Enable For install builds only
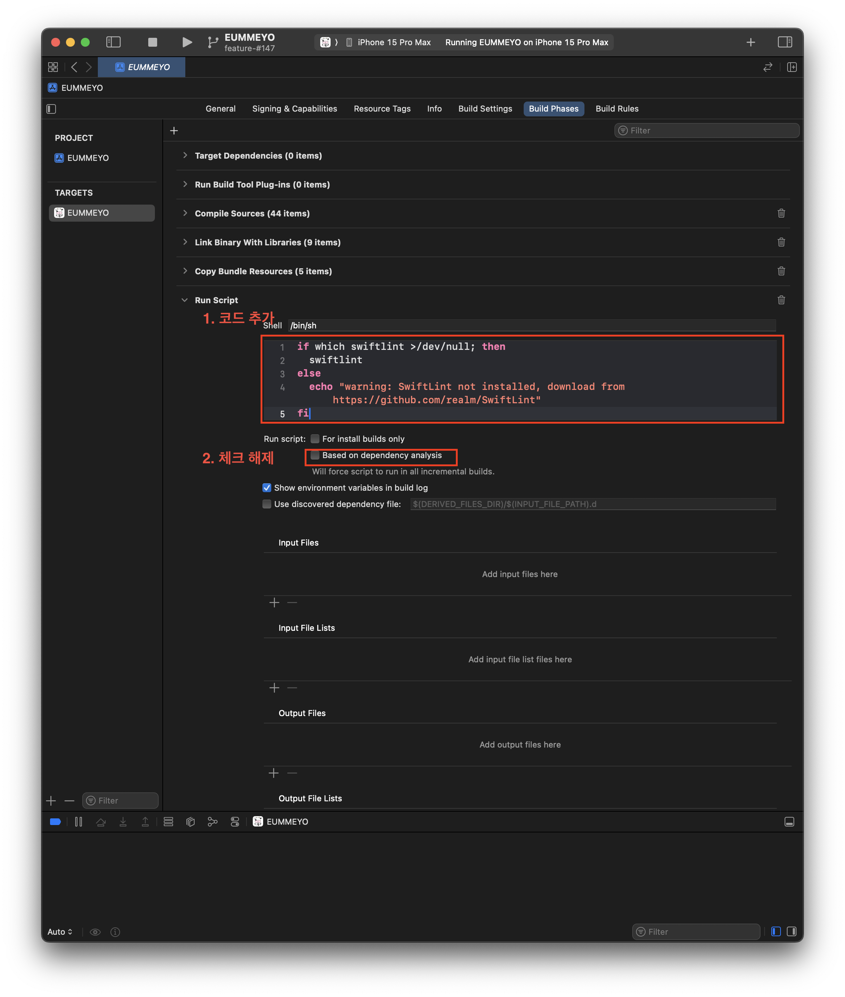 [x=315, y=438]
